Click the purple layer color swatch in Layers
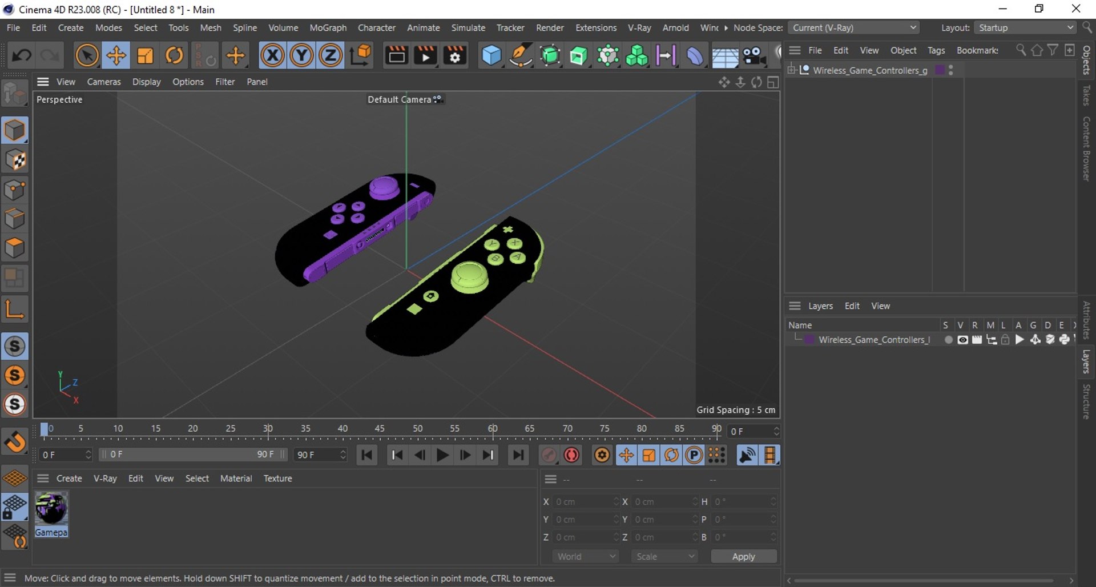 (809, 340)
